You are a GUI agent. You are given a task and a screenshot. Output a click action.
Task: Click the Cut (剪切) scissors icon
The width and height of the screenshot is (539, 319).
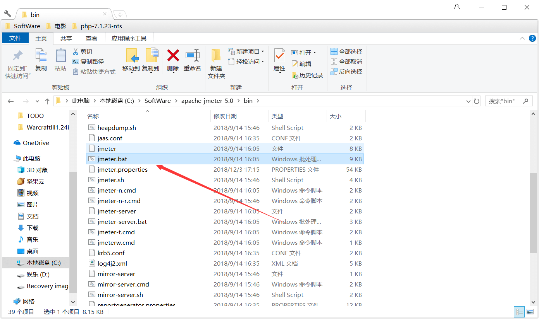click(76, 51)
